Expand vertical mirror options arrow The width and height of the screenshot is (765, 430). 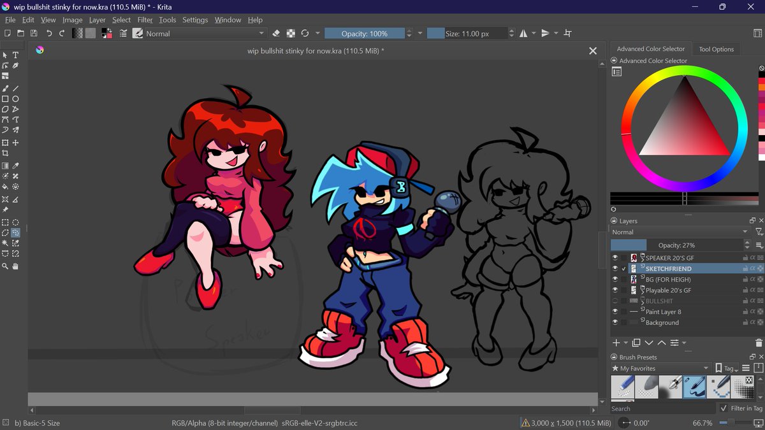coord(556,33)
